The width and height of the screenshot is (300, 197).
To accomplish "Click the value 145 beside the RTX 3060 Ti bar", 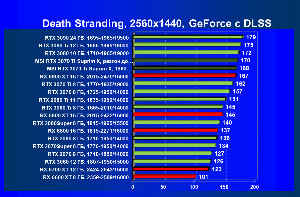I will 230,107.
